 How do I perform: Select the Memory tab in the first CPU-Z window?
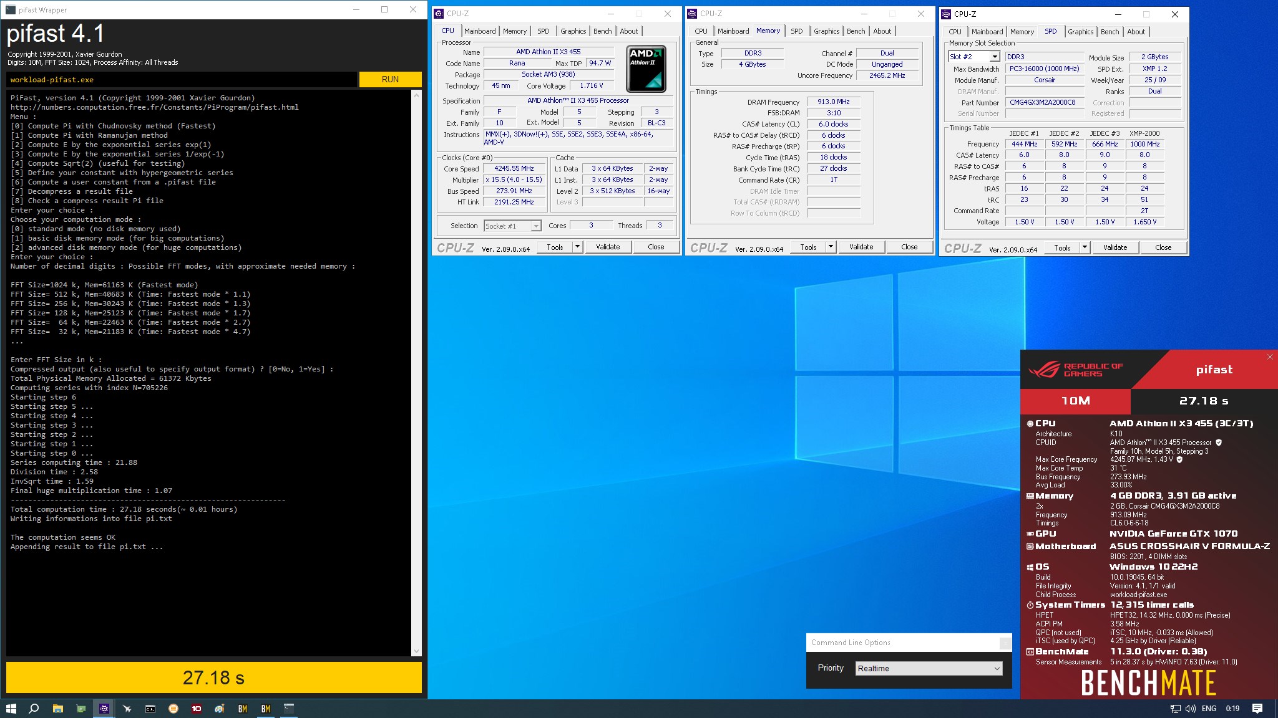click(514, 31)
